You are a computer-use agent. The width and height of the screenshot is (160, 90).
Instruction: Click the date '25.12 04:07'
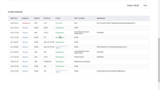[14, 42]
